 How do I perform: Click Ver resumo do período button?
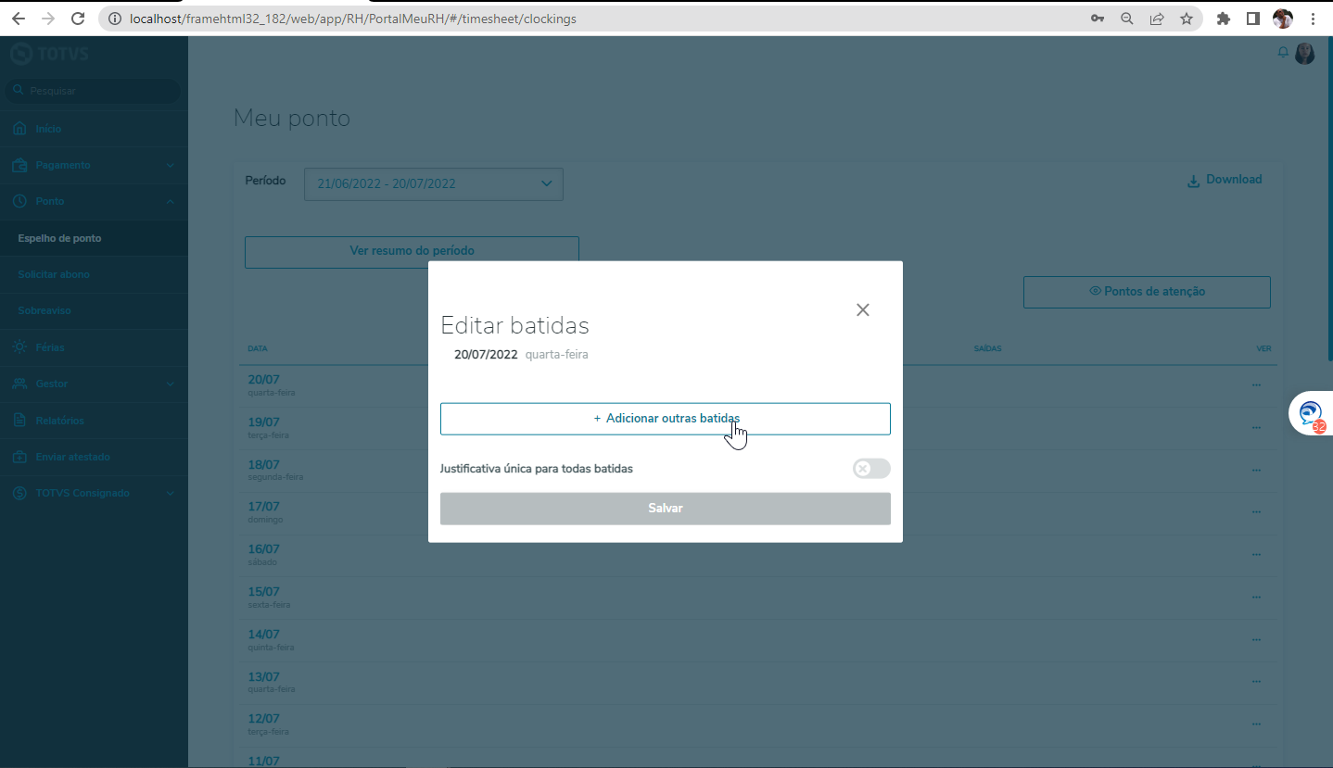pos(412,251)
